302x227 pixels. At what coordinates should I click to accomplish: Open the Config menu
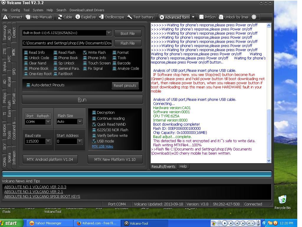(x=15, y=10)
